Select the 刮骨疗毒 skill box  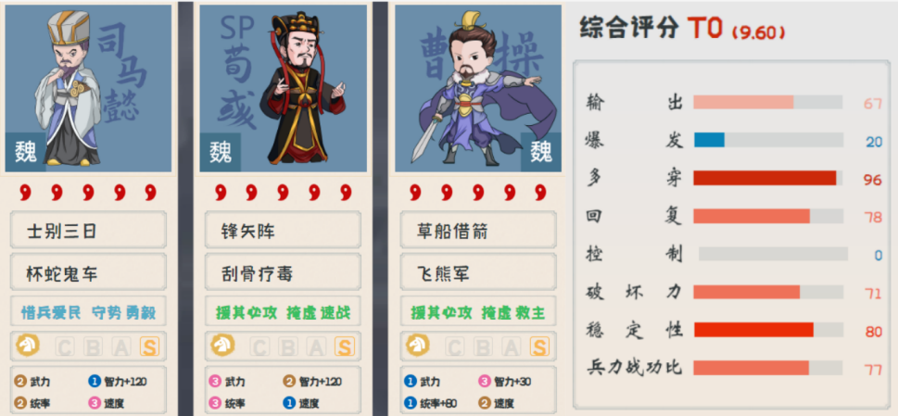[x=283, y=272]
